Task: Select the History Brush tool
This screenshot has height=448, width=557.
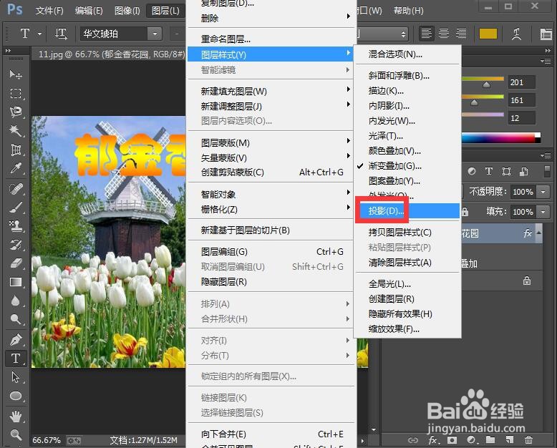Action: pyautogui.click(x=16, y=245)
